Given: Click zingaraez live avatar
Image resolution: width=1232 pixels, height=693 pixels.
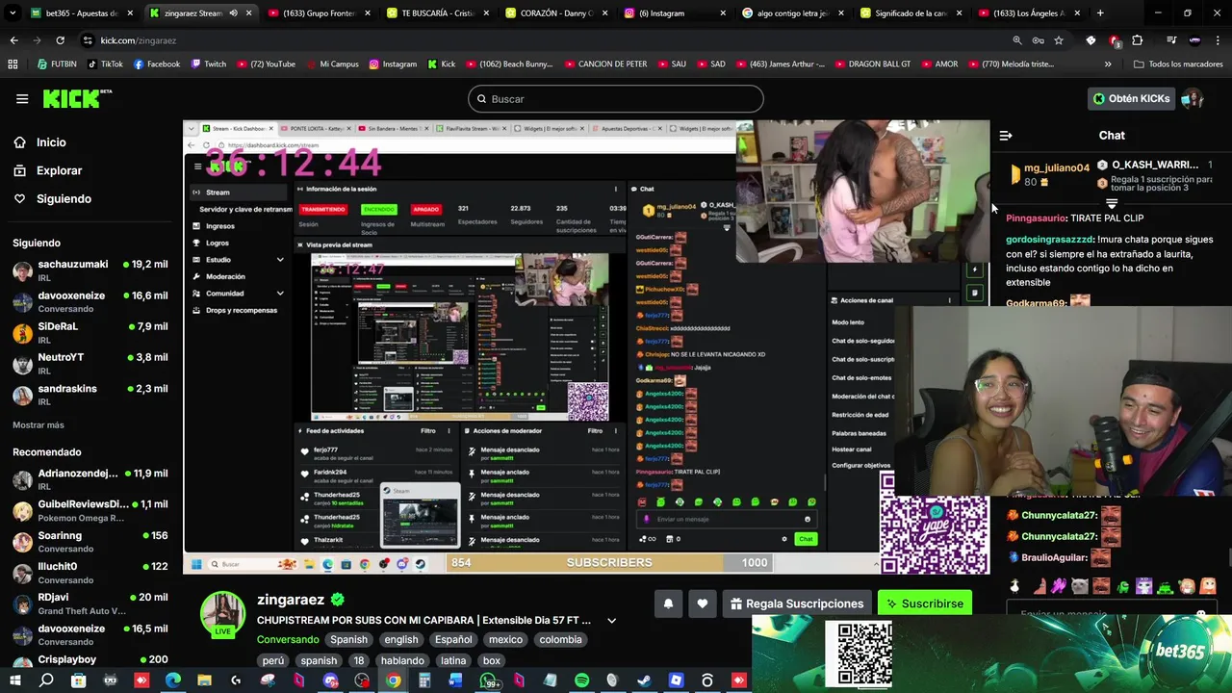Looking at the screenshot, I should click(x=222, y=614).
